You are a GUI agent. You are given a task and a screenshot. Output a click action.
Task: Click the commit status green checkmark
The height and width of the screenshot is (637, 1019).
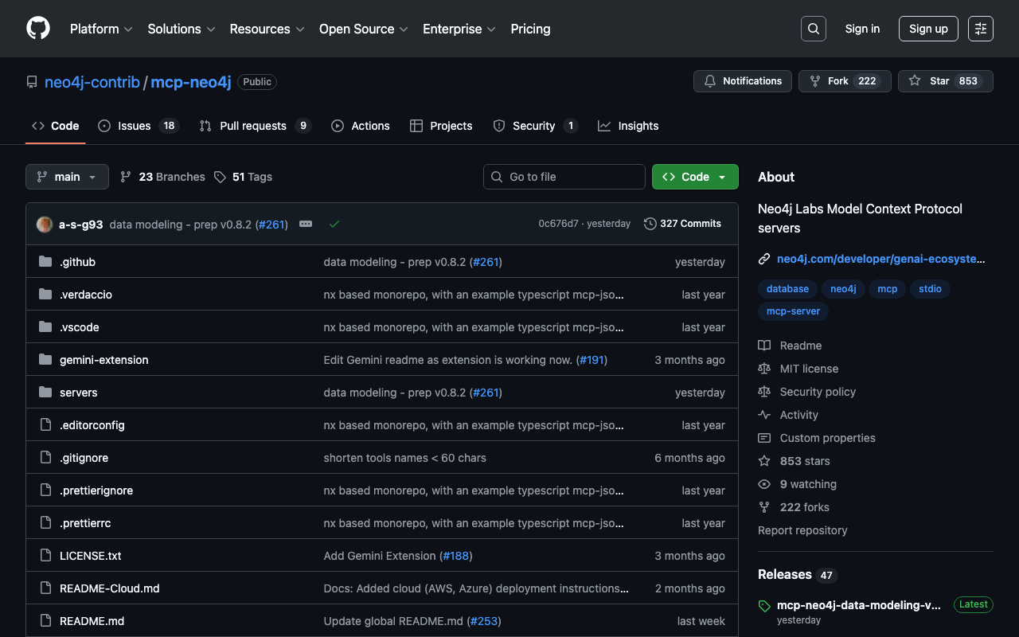point(334,224)
